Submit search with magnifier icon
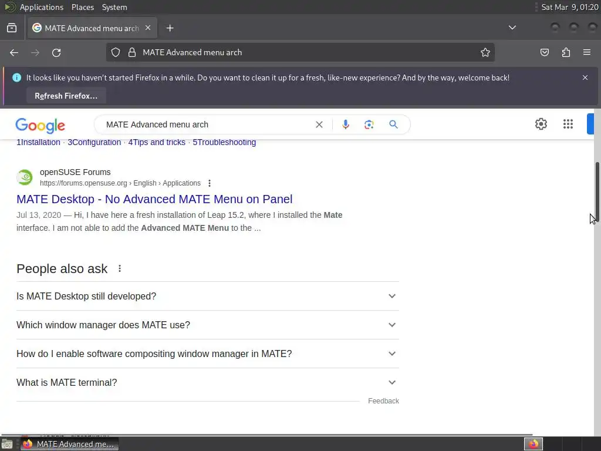Image resolution: width=601 pixels, height=451 pixels. 393,124
